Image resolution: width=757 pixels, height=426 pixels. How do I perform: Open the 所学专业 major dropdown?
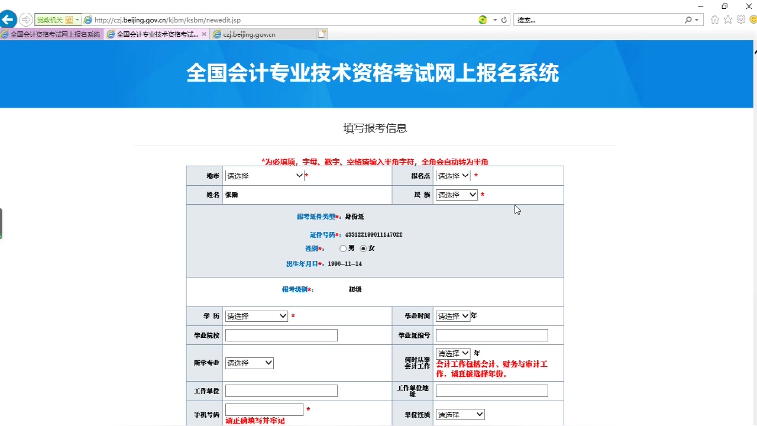pos(250,363)
